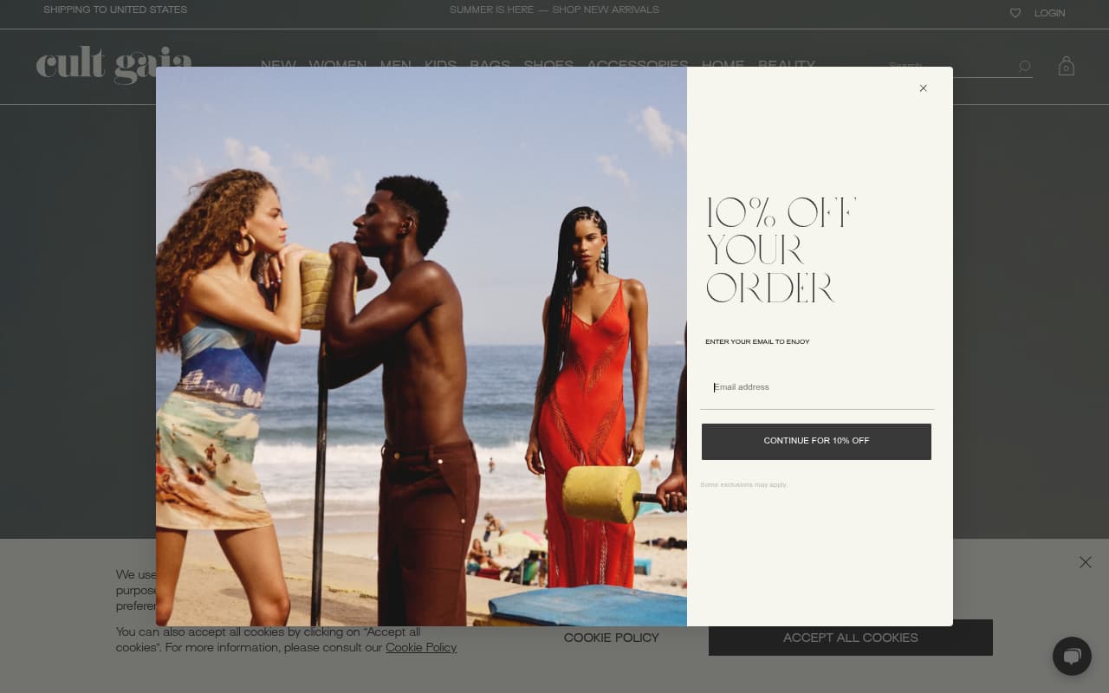Open COOKIE POLICY settings

tap(611, 638)
